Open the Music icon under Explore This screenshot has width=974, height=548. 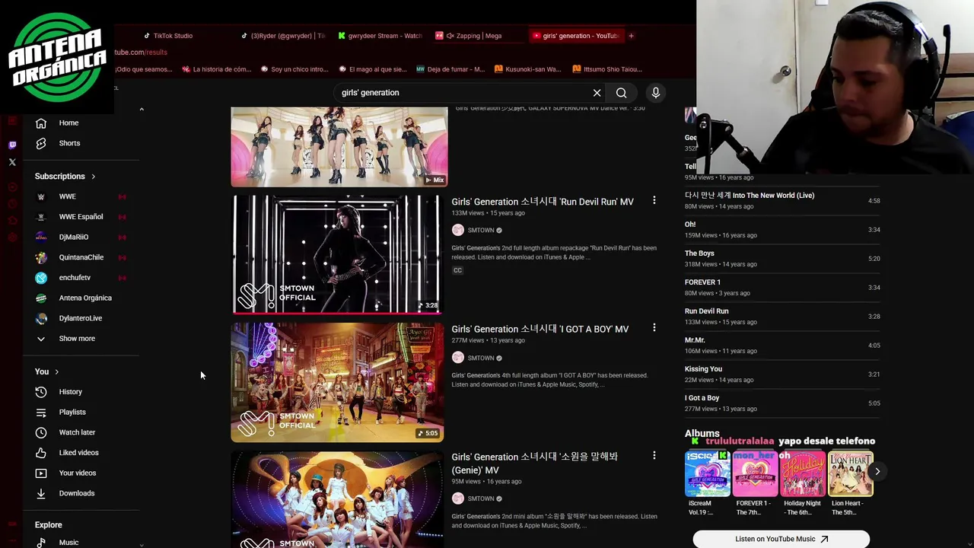[x=41, y=543]
